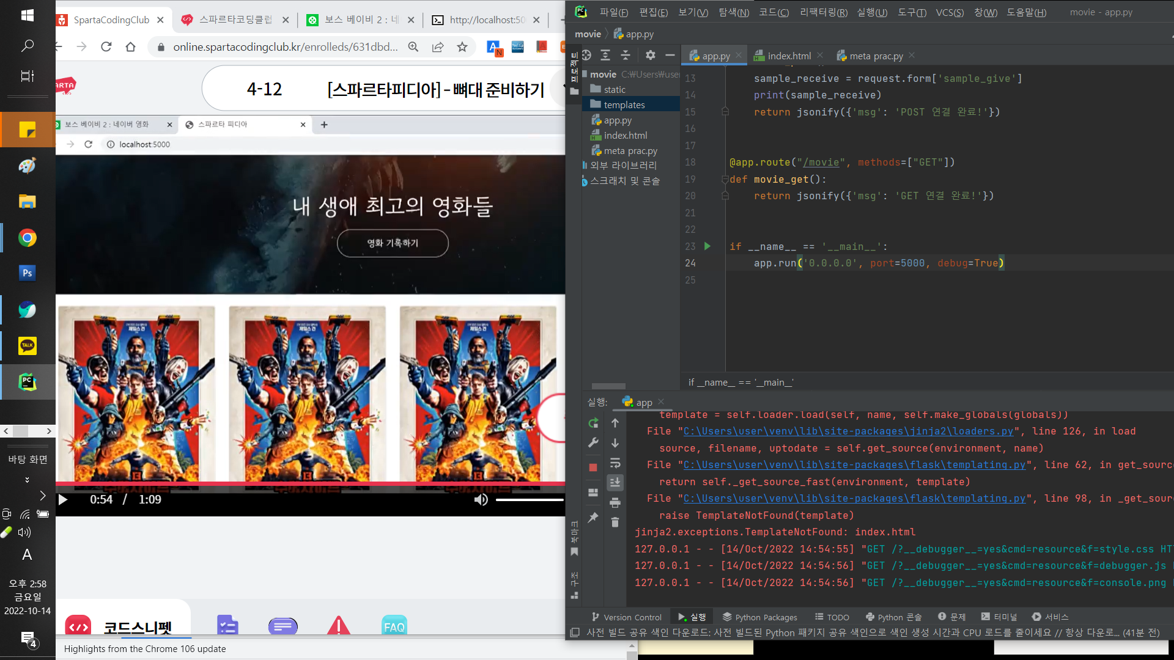
Task: Pin the Run tab
Action: pyautogui.click(x=593, y=518)
